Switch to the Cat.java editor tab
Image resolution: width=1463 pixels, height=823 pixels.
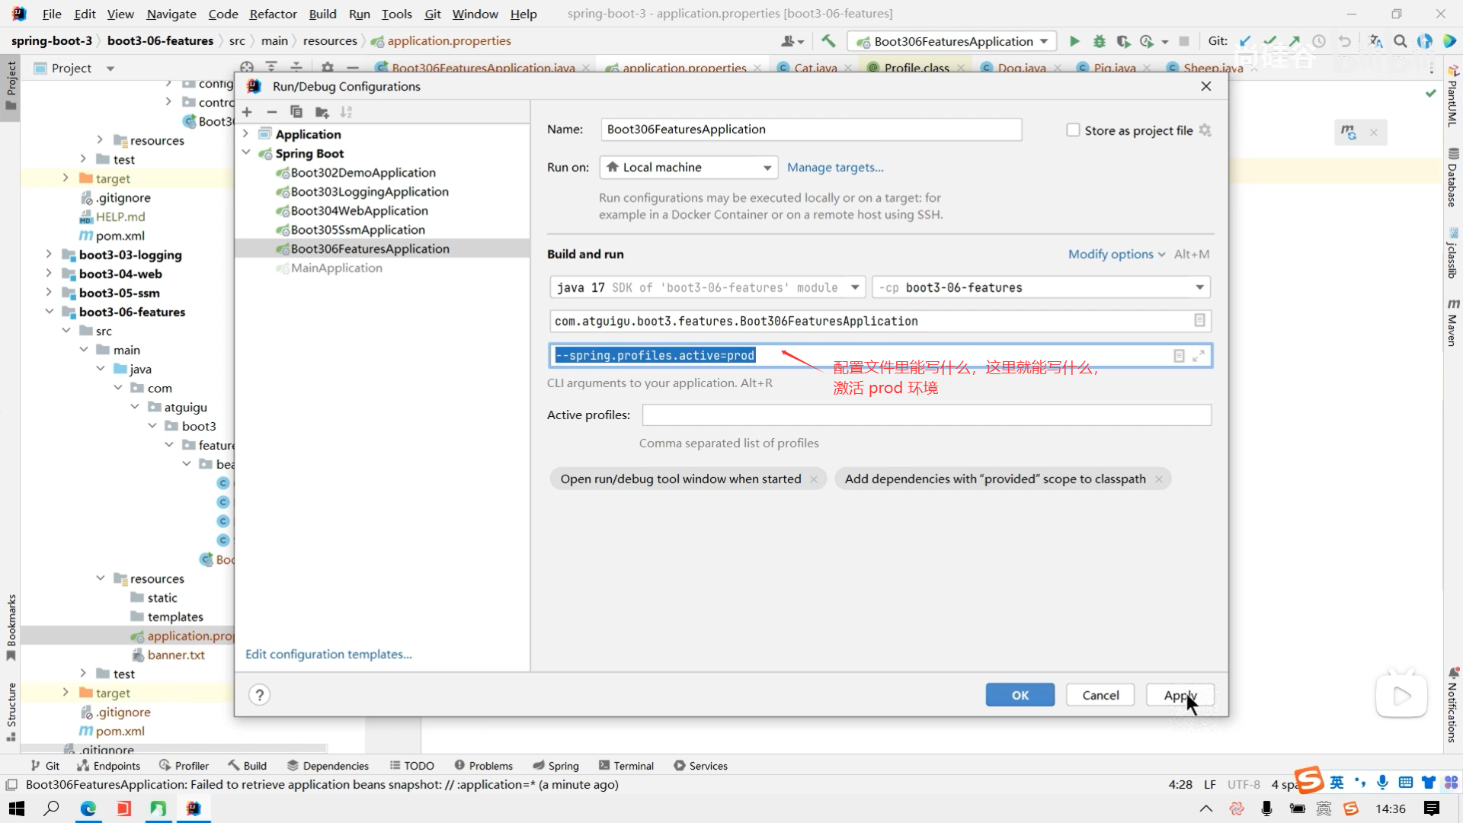coord(815,68)
